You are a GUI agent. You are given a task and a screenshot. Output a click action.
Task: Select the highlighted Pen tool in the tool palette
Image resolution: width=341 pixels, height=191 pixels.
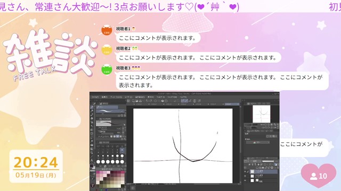[92, 107]
